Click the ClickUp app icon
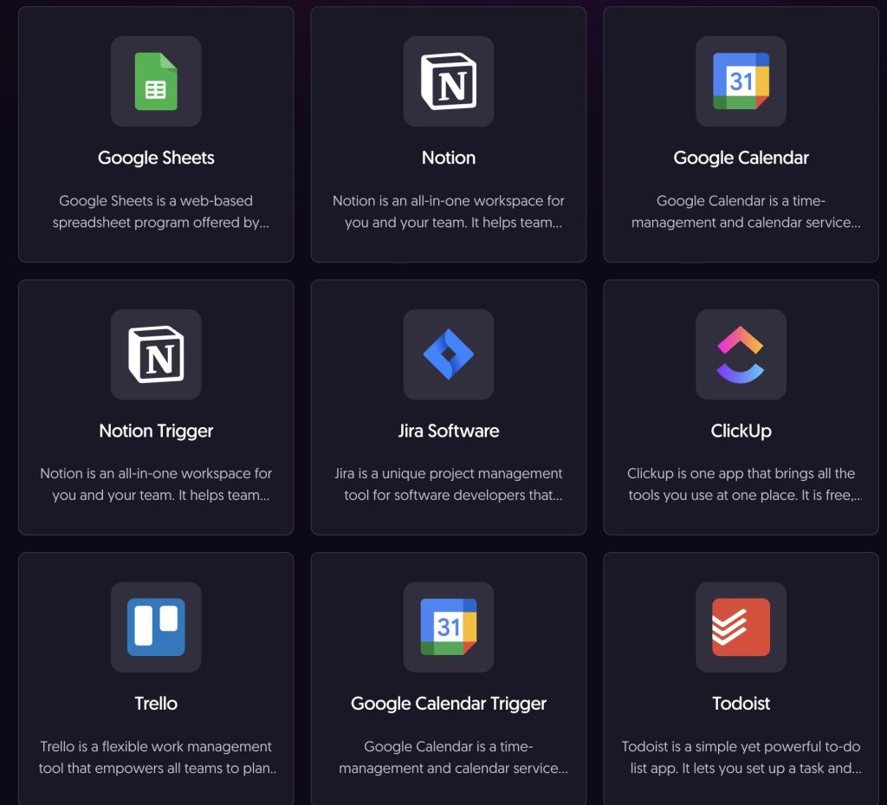Viewport: 887px width, 805px height. coord(741,354)
